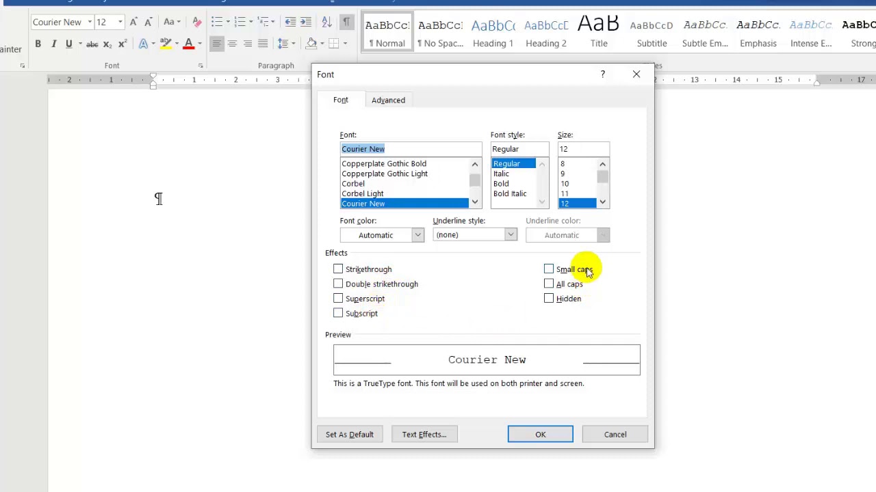876x492 pixels.
Task: Select size 10 in Size list
Action: click(x=577, y=184)
